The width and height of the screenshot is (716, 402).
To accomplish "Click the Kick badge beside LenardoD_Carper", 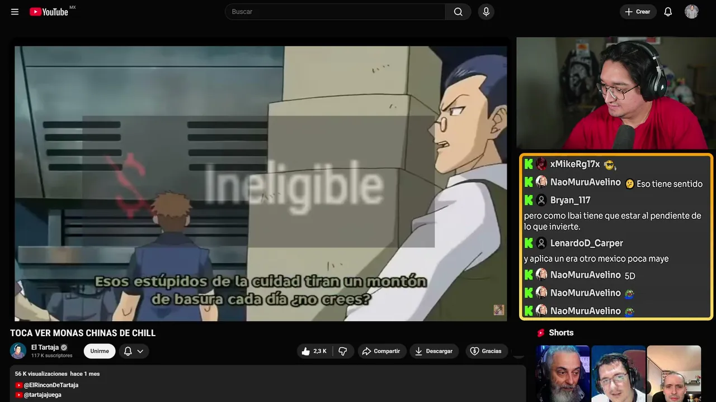I will [529, 243].
